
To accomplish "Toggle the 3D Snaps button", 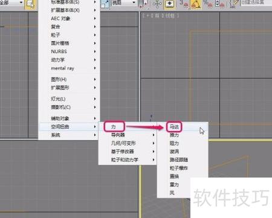I will pos(184,4).
